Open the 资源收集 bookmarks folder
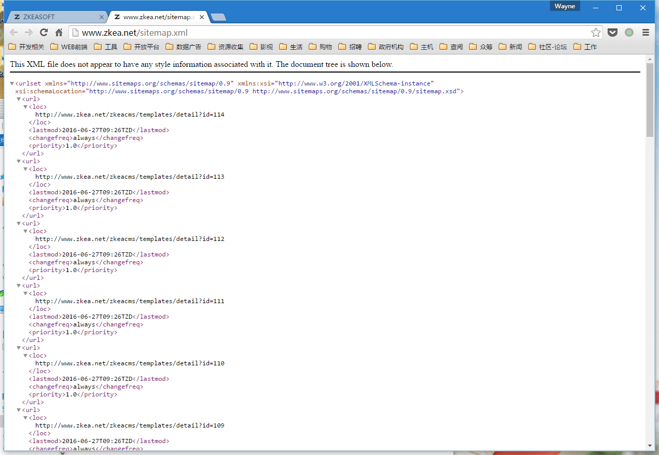 226,47
